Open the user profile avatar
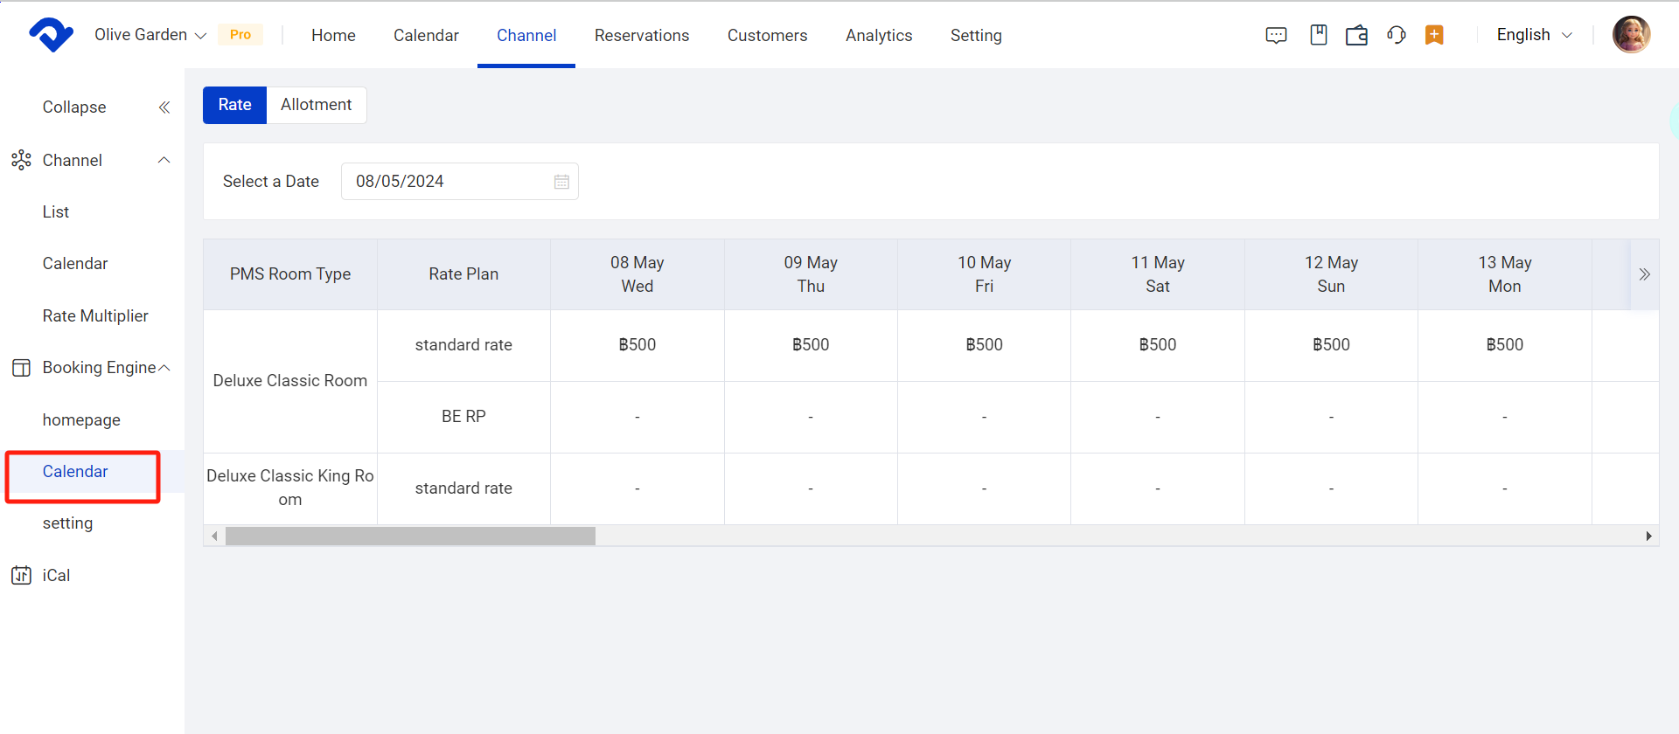 (1631, 35)
